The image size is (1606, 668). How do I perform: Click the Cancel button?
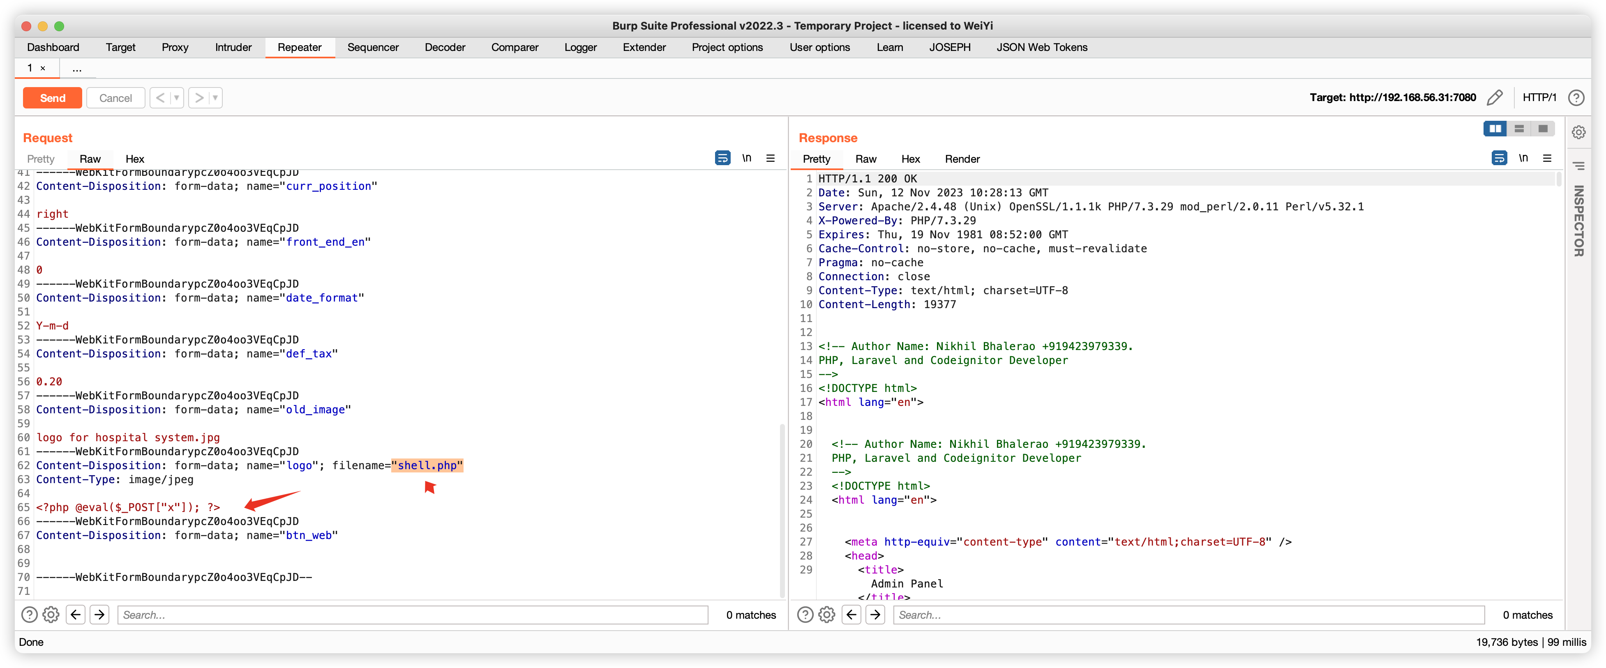[115, 98]
